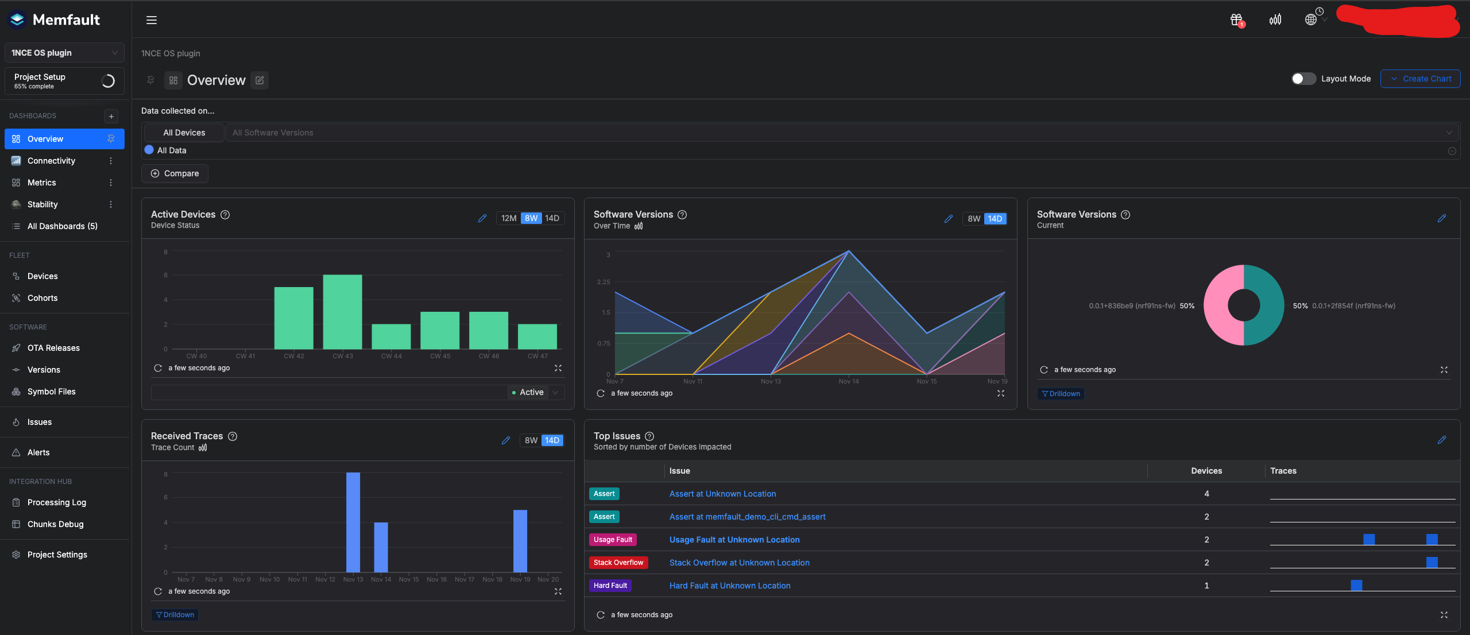The width and height of the screenshot is (1470, 635).
Task: Open Stack Overflow at Unknown Location issue
Action: [x=739, y=563]
